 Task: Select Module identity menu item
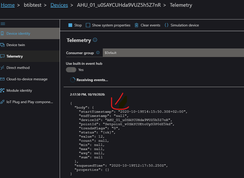pos(19,90)
